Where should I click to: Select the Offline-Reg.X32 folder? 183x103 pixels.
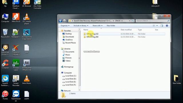tap(124, 34)
